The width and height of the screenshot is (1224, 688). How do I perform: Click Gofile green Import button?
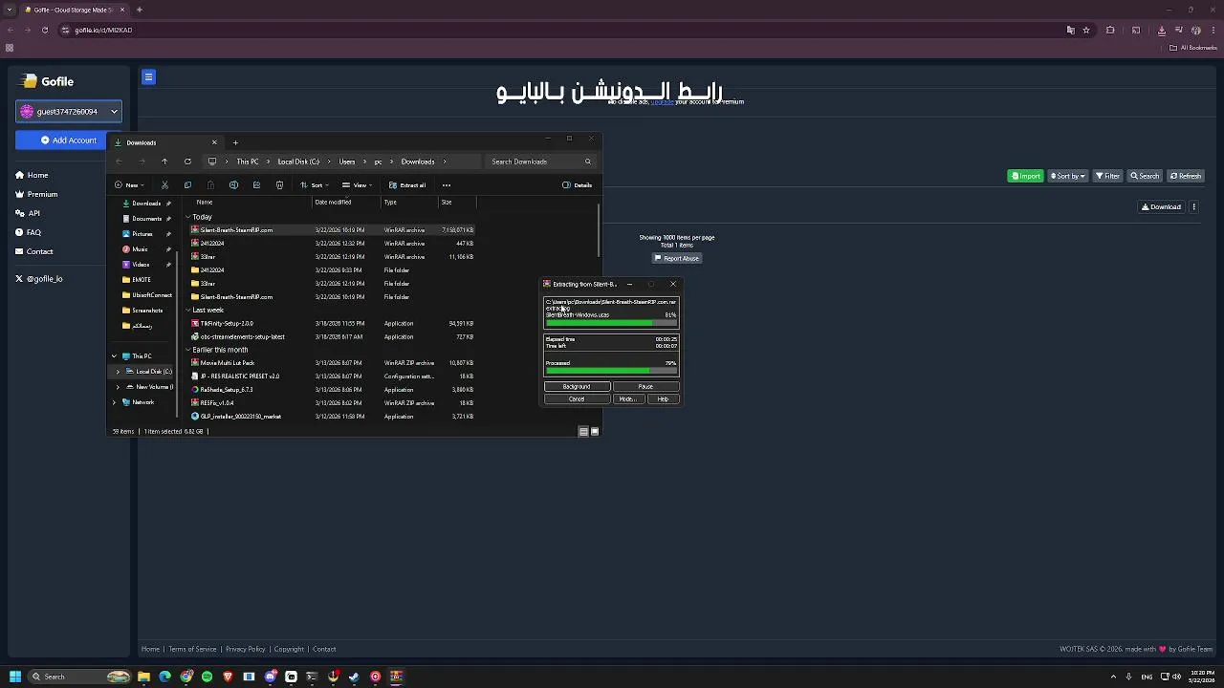coord(1026,176)
